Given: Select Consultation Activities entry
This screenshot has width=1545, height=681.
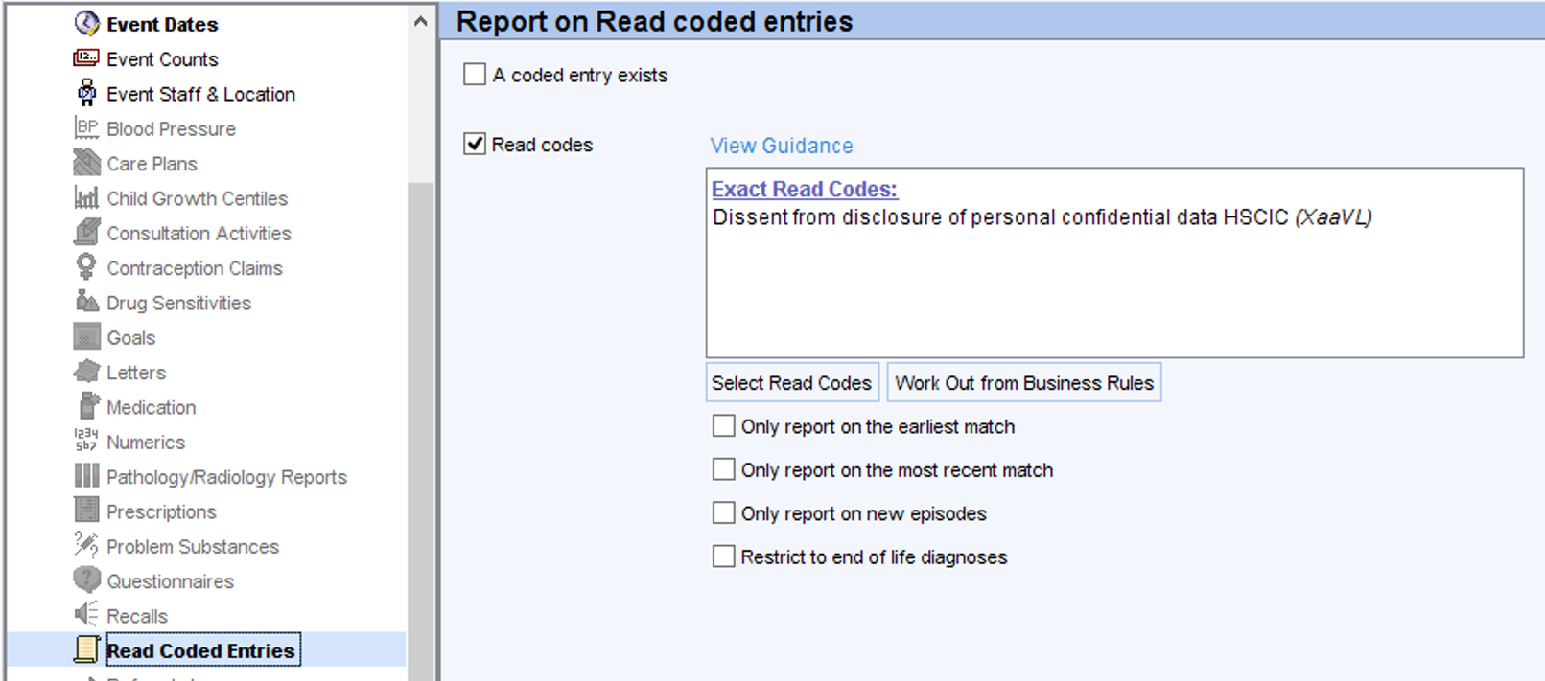Looking at the screenshot, I should (199, 233).
